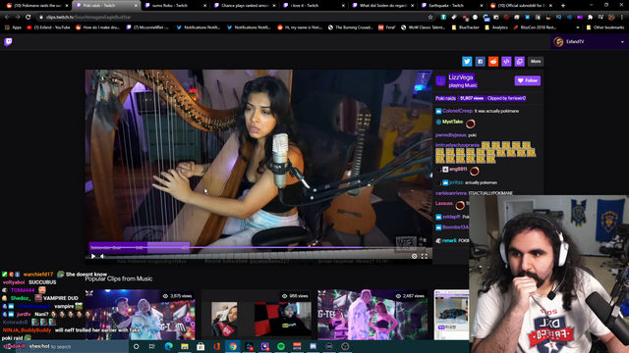Click ColonelCreep username in chat
The height and width of the screenshot is (353, 629).
[457, 111]
